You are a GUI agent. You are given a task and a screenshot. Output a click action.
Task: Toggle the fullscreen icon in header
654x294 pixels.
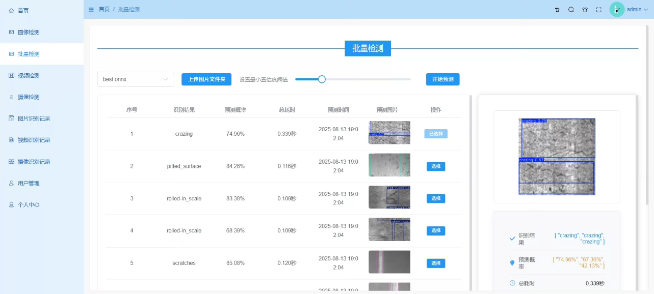click(599, 10)
